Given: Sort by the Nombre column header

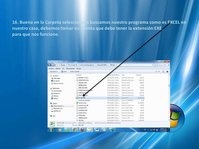Looking at the screenshot, I should coord(79,75).
